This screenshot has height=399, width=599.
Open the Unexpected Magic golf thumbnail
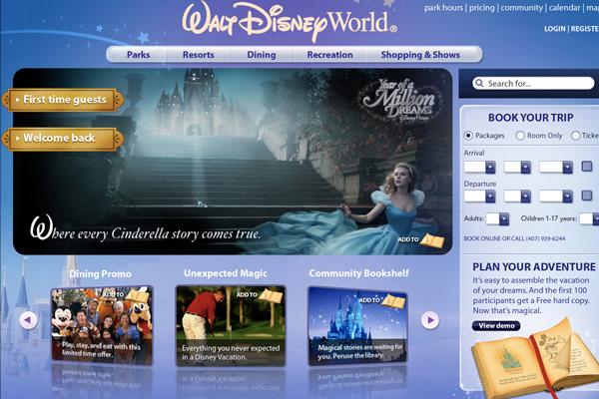231,326
